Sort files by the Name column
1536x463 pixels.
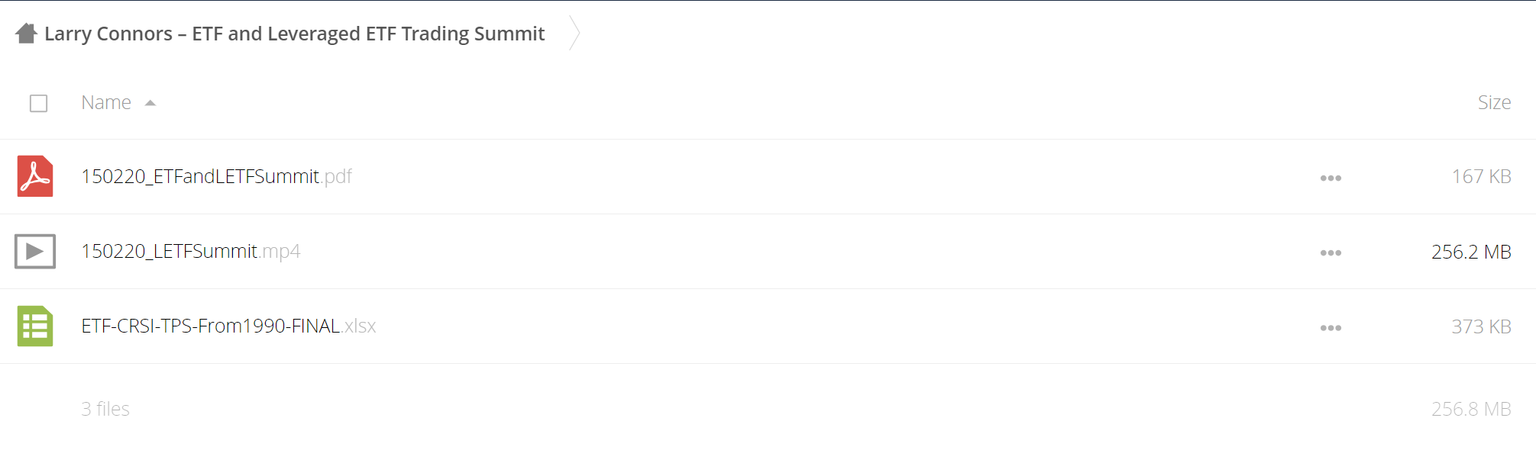click(106, 102)
